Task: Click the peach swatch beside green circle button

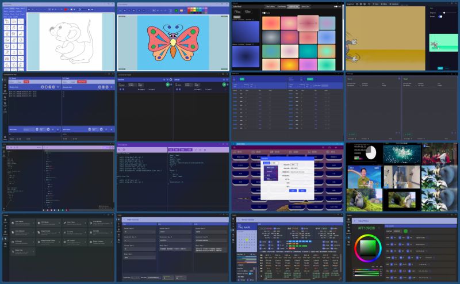Action: [181, 10]
